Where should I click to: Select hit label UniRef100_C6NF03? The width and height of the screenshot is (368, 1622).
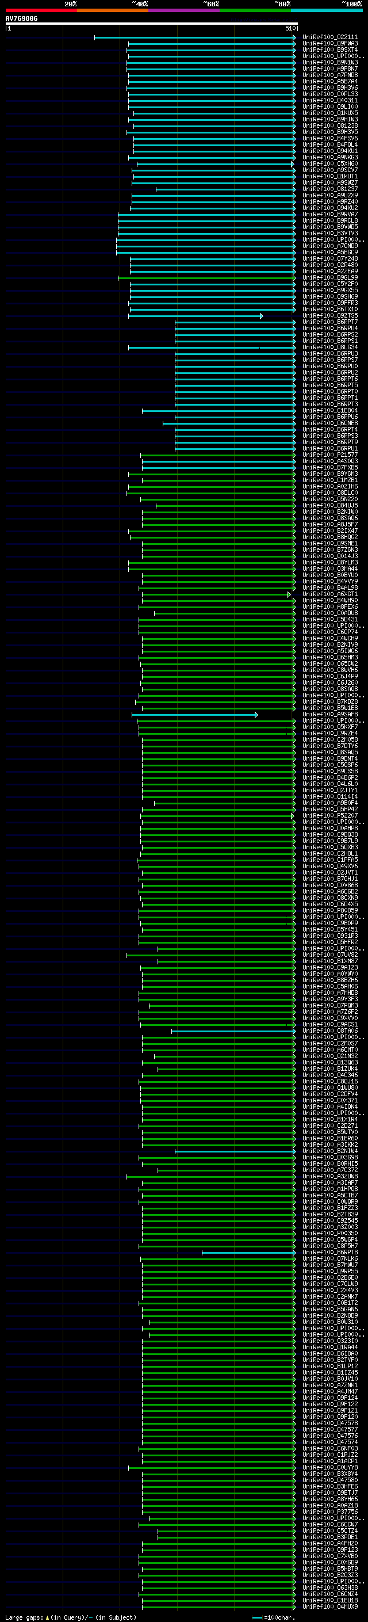(x=330, y=1448)
